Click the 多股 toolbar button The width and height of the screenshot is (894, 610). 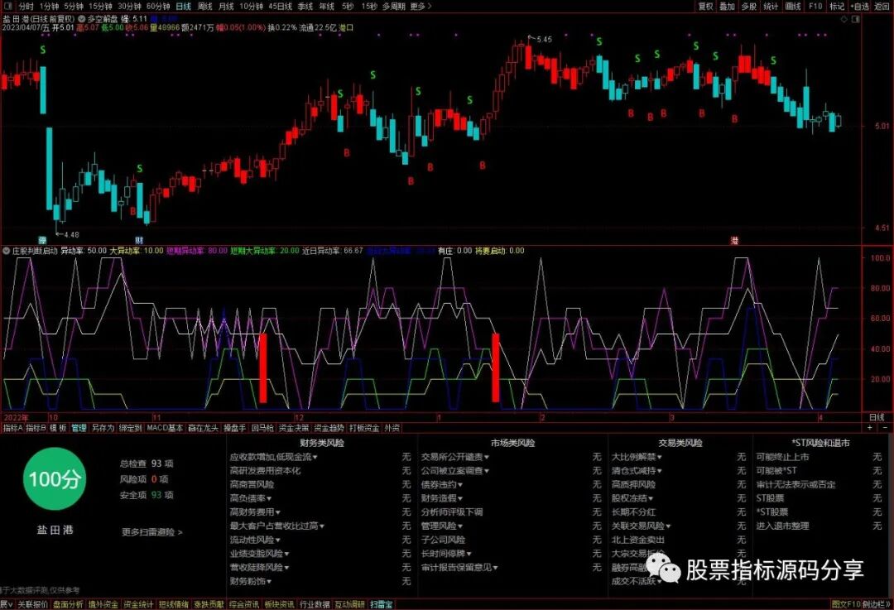[x=748, y=7]
